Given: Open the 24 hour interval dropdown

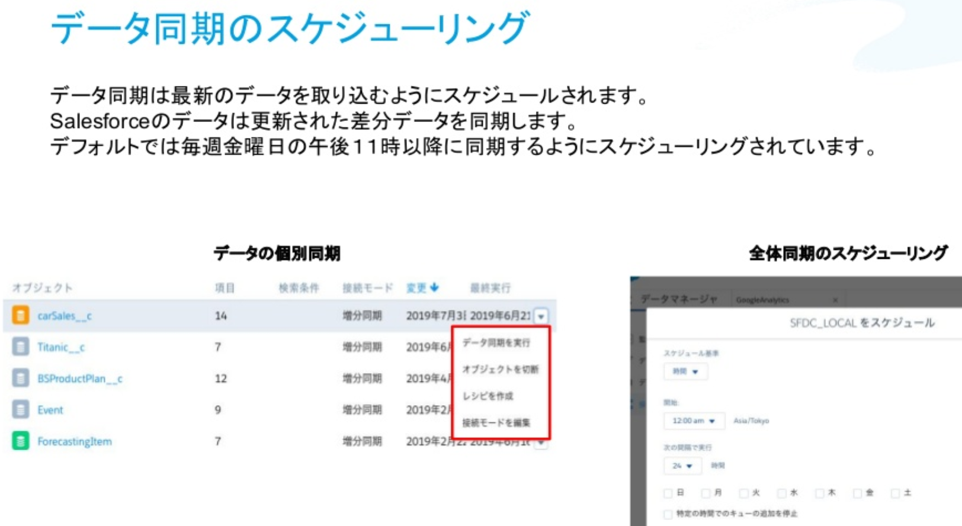Looking at the screenshot, I should pos(682,466).
